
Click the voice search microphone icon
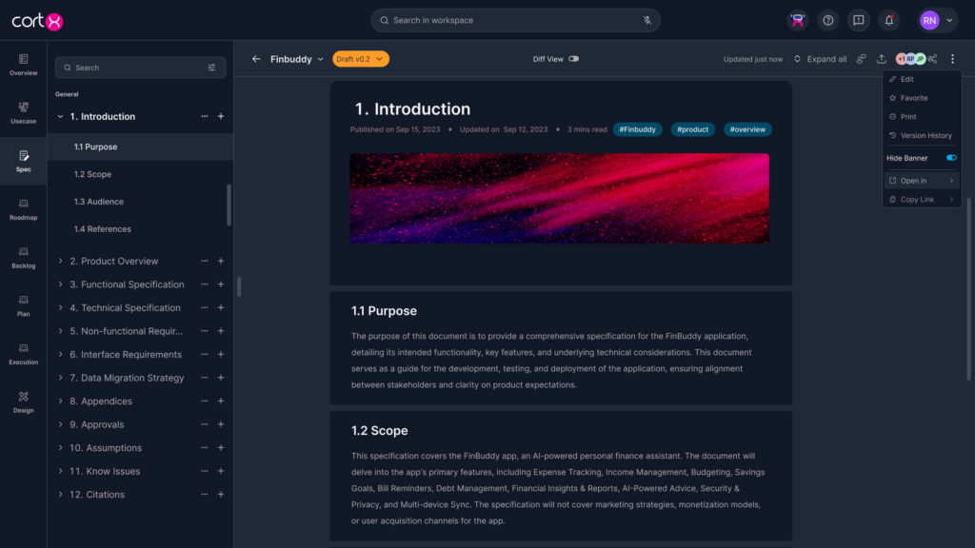[x=647, y=20]
